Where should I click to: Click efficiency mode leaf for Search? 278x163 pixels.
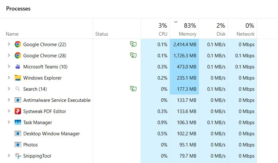point(133,89)
